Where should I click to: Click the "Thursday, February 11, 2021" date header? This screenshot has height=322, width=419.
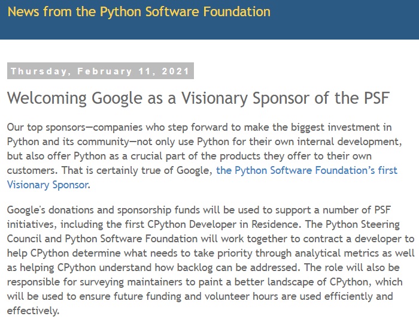[x=101, y=71]
